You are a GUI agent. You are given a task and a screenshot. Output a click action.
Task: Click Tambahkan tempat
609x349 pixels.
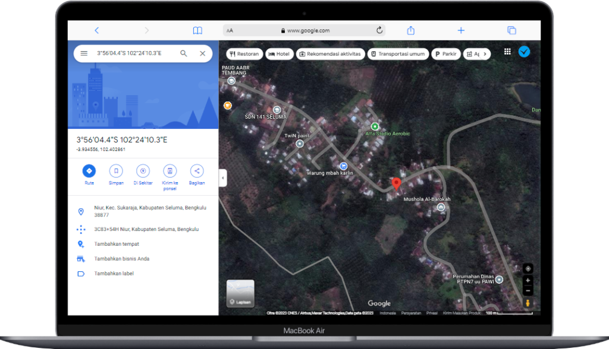(x=117, y=244)
